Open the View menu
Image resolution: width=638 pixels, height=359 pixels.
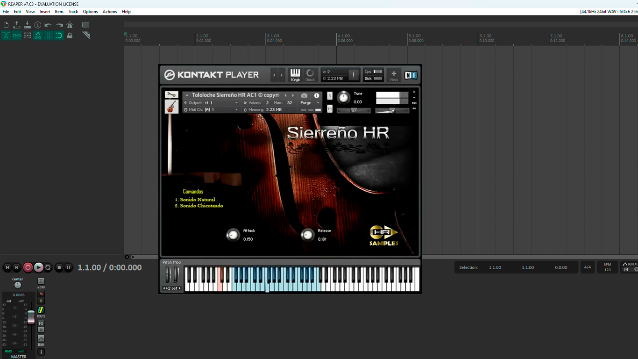click(30, 12)
